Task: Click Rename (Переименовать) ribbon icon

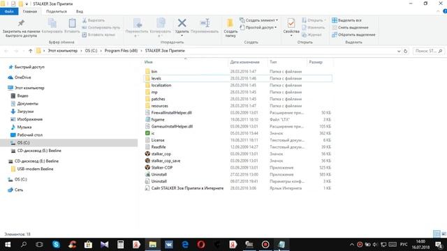Action: point(205,23)
